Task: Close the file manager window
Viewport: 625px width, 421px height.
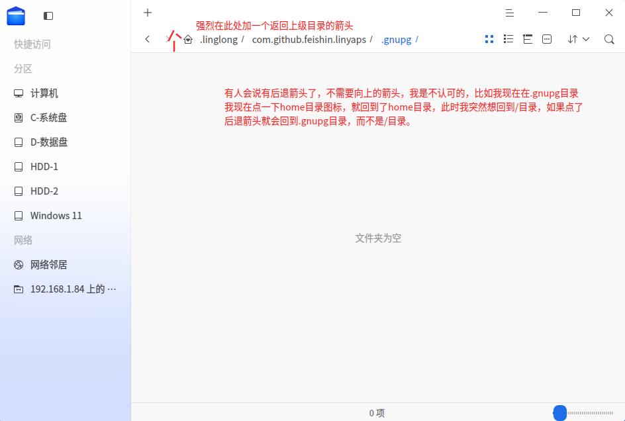Action: (x=609, y=13)
